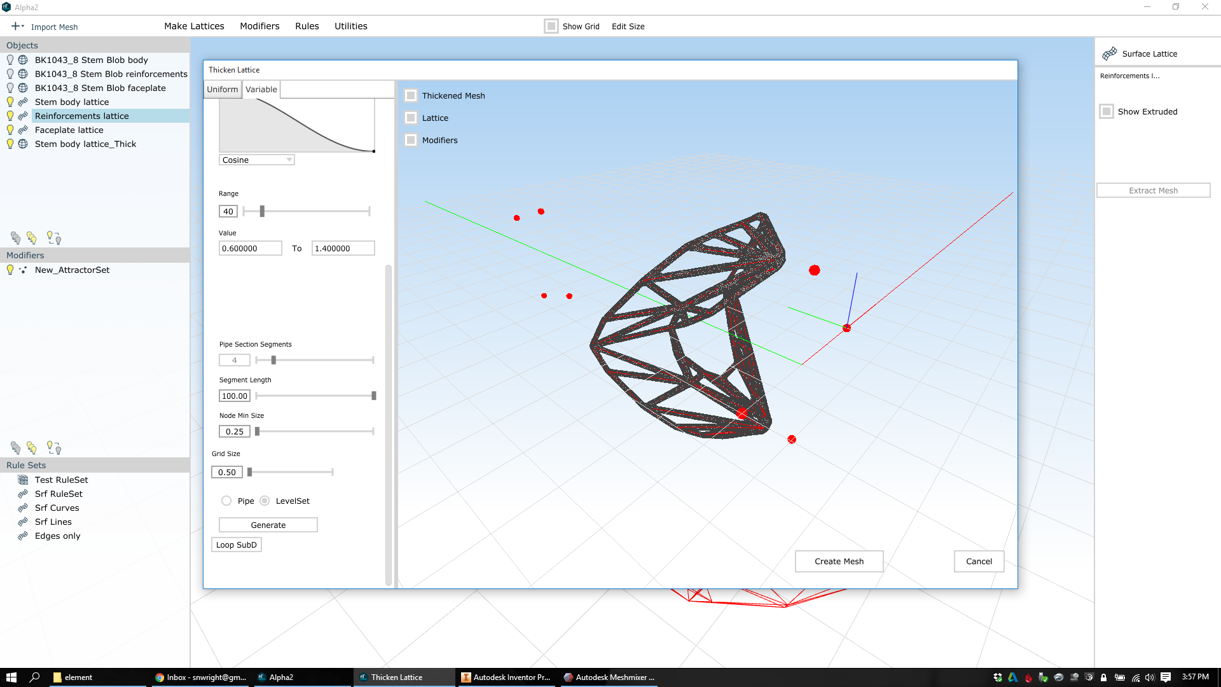
Task: Click the Generate button
Action: pyautogui.click(x=268, y=525)
